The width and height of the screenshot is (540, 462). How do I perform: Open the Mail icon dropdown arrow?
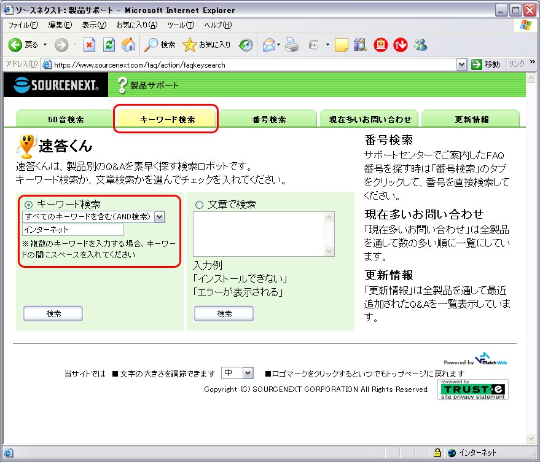[x=279, y=45]
